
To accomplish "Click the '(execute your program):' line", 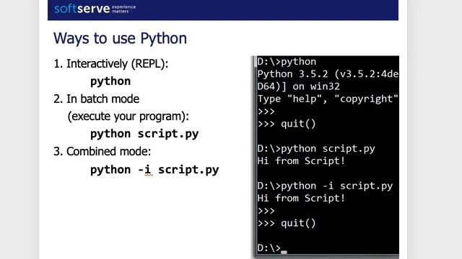I will point(128,117).
